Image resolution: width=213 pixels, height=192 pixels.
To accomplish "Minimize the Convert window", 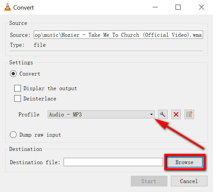I will [155, 7].
